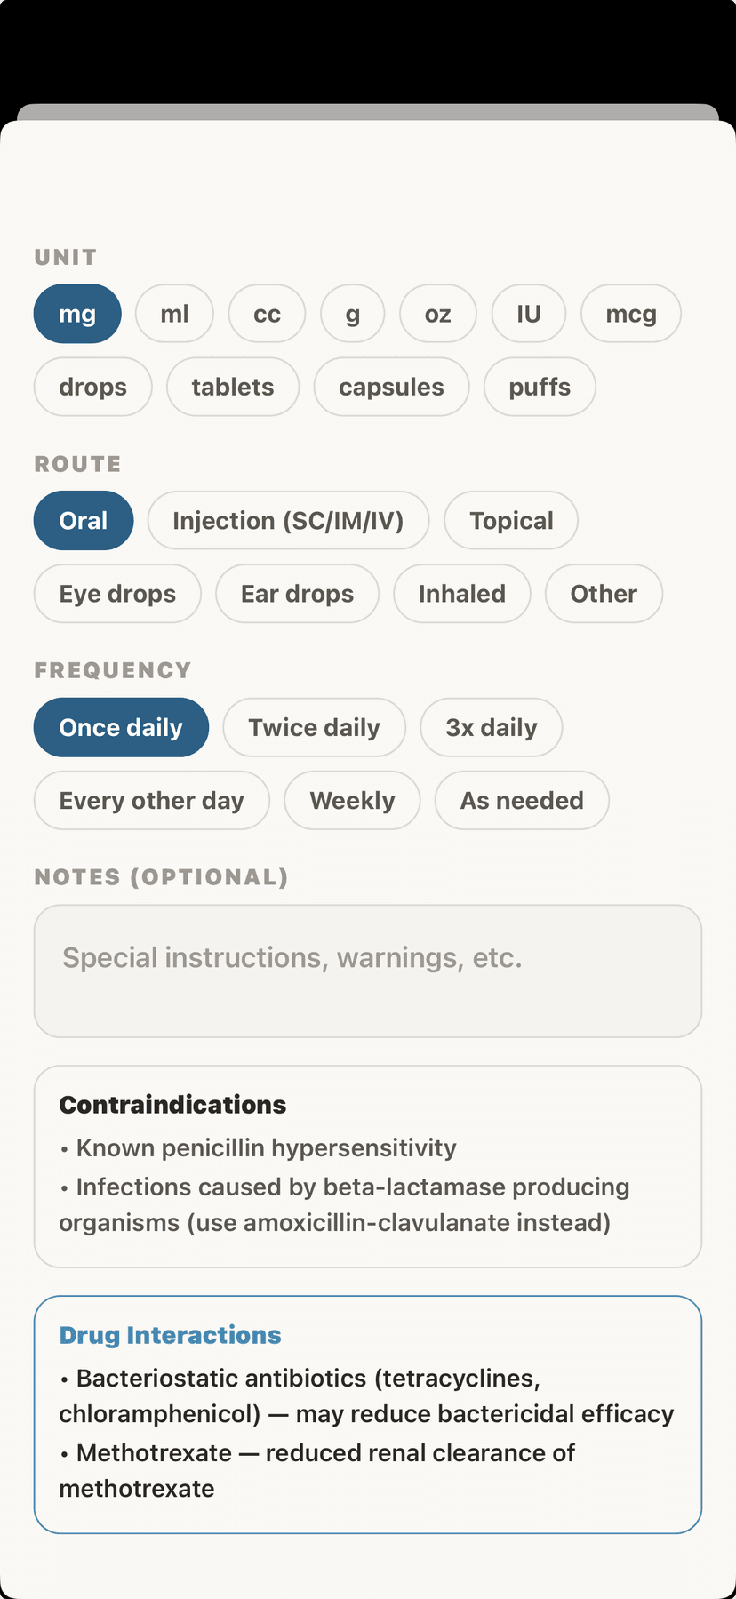Choose "Injection (SC/IM/IV)" route

[x=288, y=520]
